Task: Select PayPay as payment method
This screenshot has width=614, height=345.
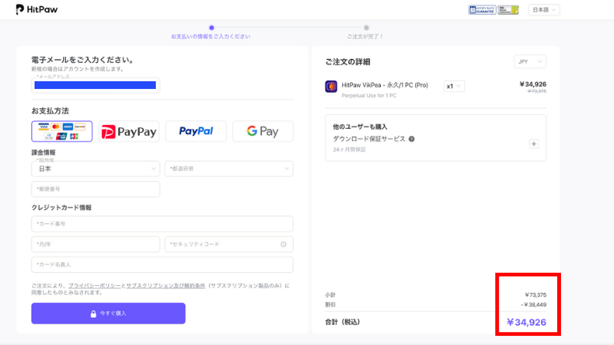Action: click(129, 131)
